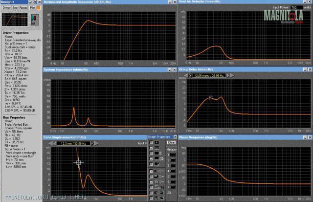Click the crosshair cursor on Cone Displacement curve
This screenshot has width=313, height=202.
pyautogui.click(x=78, y=162)
